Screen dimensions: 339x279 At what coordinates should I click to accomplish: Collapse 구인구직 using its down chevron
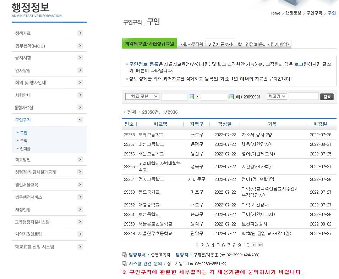coord(81,120)
